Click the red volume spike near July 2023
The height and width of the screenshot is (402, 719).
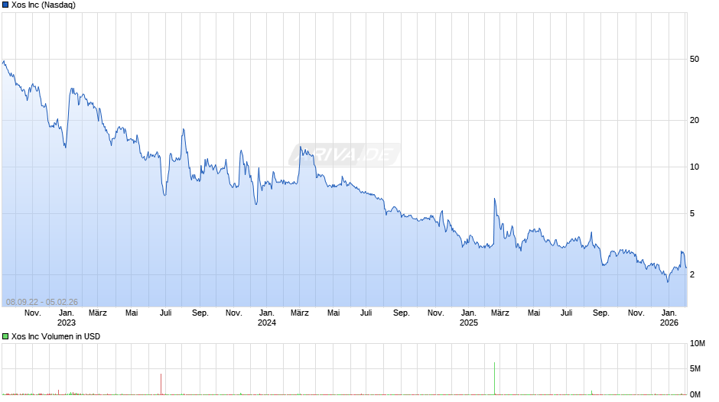pyautogui.click(x=161, y=384)
